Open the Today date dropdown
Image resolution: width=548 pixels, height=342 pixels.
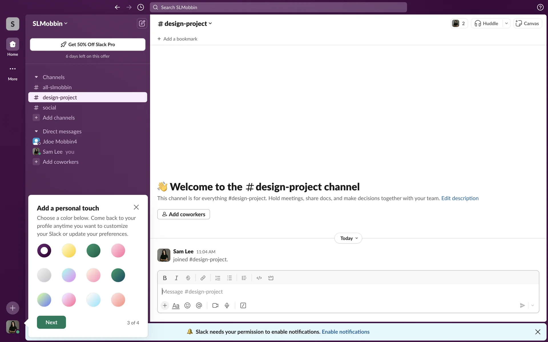tap(348, 238)
